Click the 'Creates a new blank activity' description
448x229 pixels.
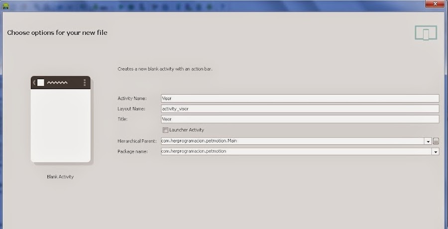(x=165, y=69)
